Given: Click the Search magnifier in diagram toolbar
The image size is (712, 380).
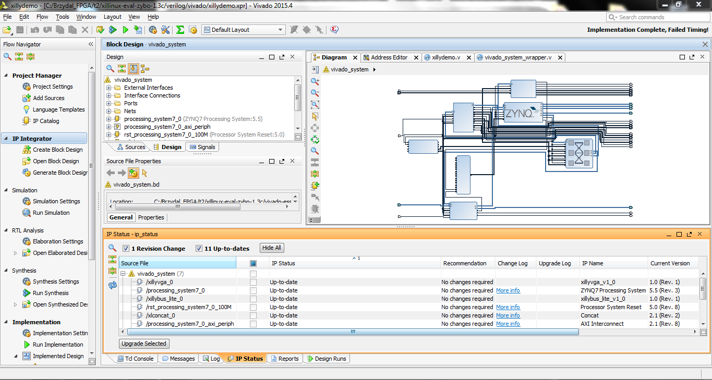Looking at the screenshot, I should click(x=315, y=151).
